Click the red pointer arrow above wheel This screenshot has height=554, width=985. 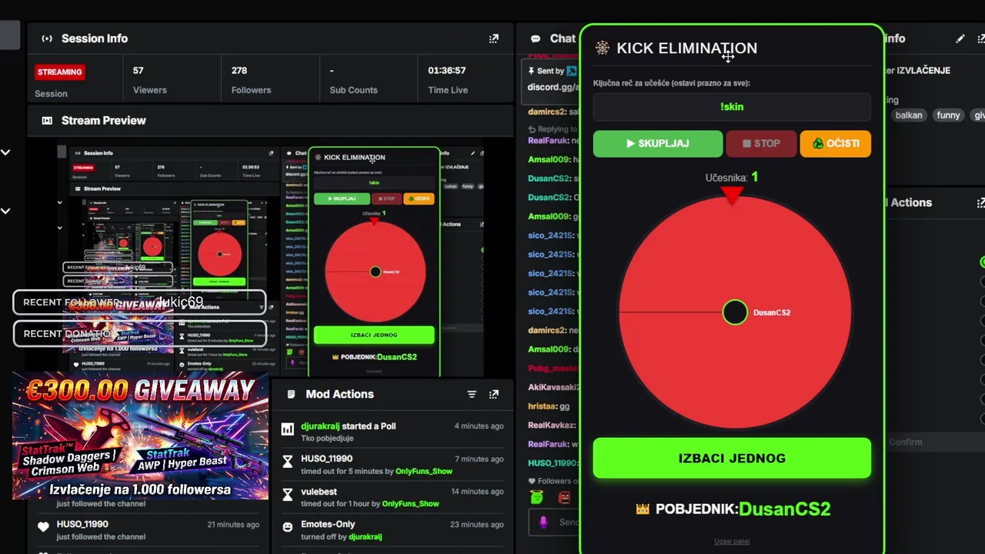(732, 195)
